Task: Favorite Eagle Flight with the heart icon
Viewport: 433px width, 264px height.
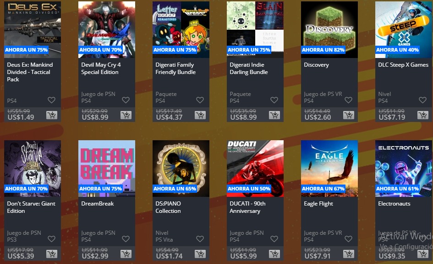Action: click(349, 239)
